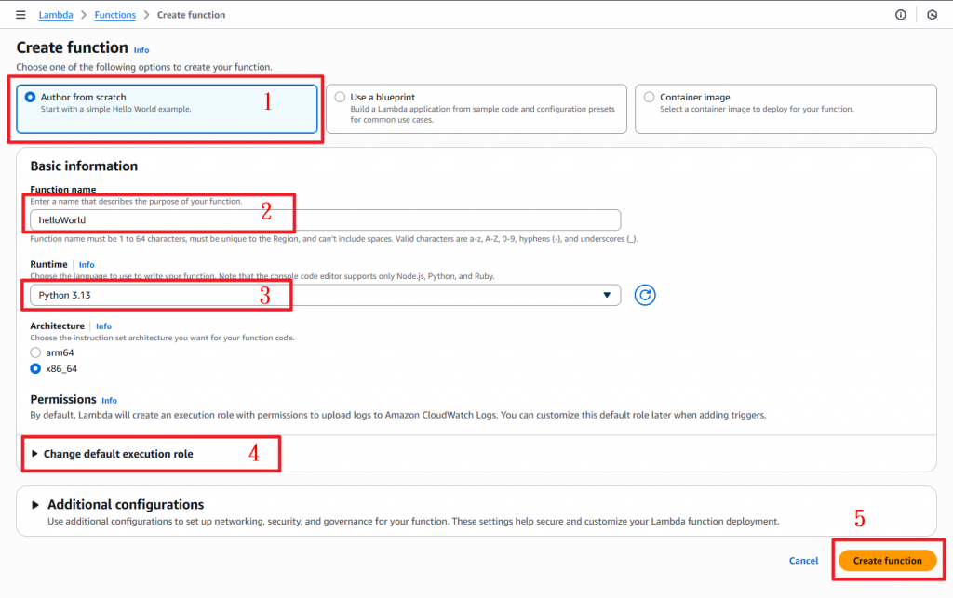Viewport: 953px width, 598px height.
Task: Select the Use a blueprint option
Action: pos(476,109)
